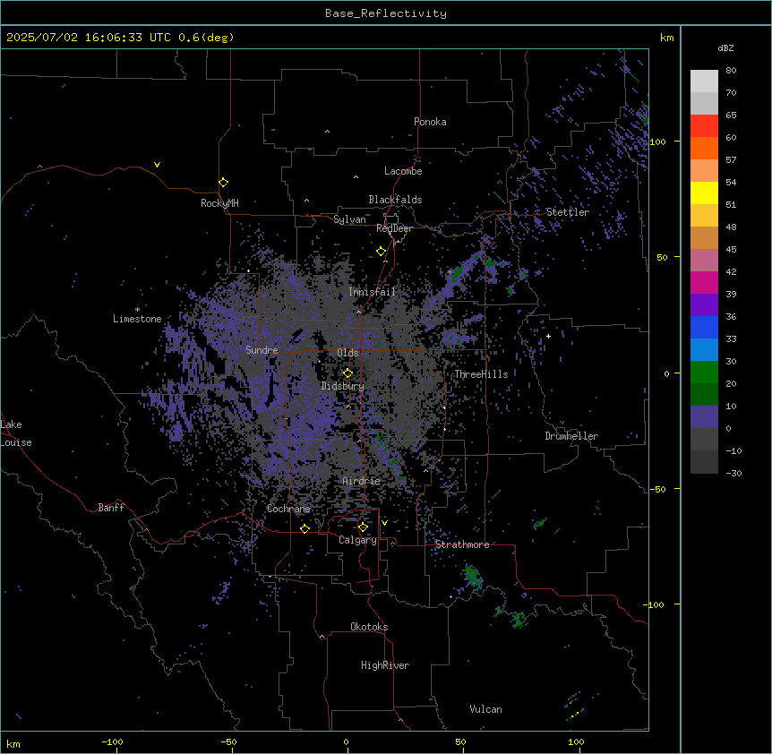Viewport: 772px width, 754px height.
Task: Click the Okotoks label
Action: 369,627
